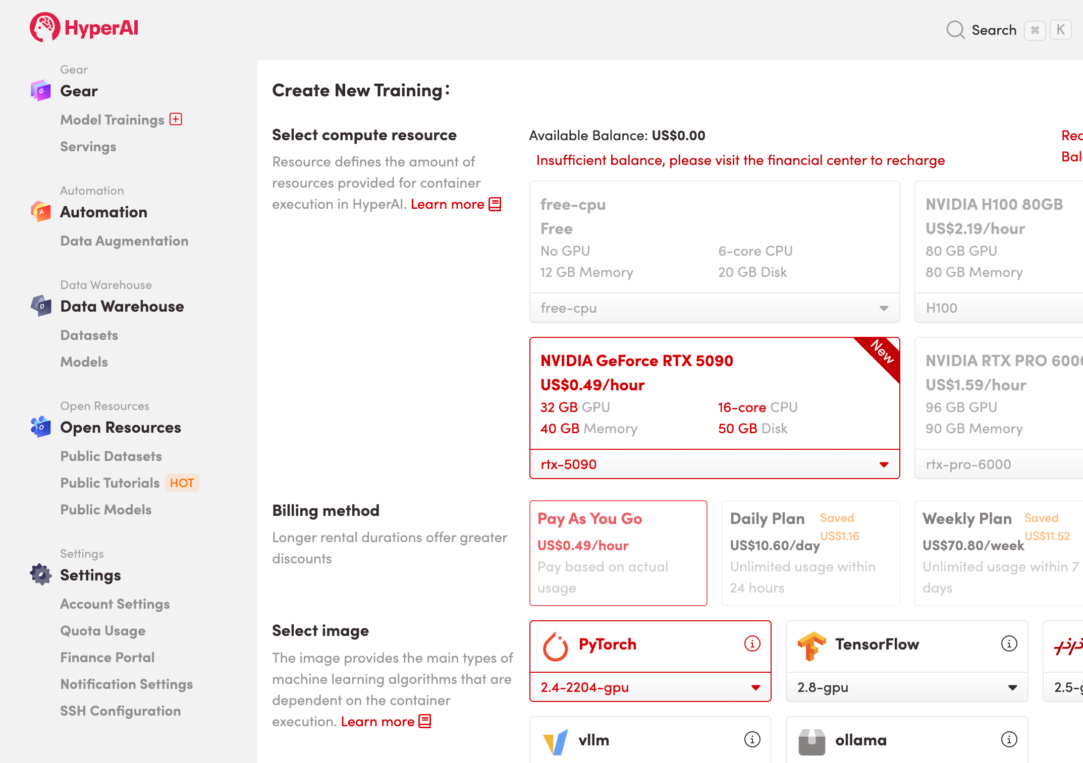Screen dimensions: 1083x763
Task: Open Account Settings from the sidebar
Action: tap(114, 604)
